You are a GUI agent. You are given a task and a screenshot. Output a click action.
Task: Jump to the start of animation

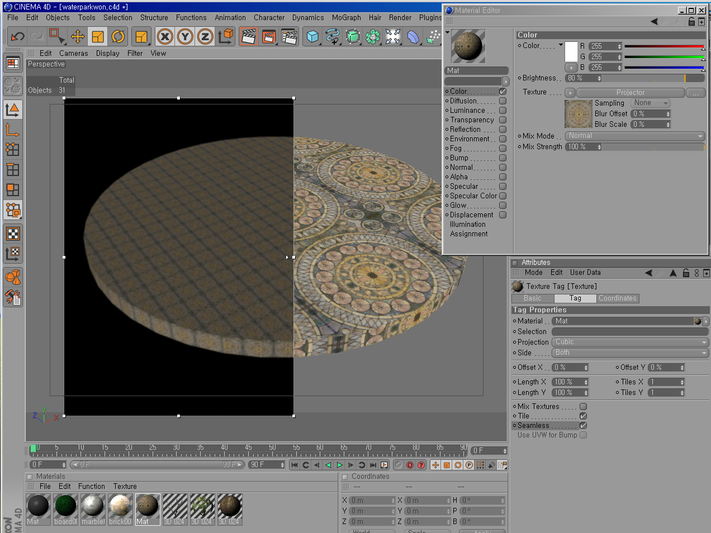pos(295,465)
